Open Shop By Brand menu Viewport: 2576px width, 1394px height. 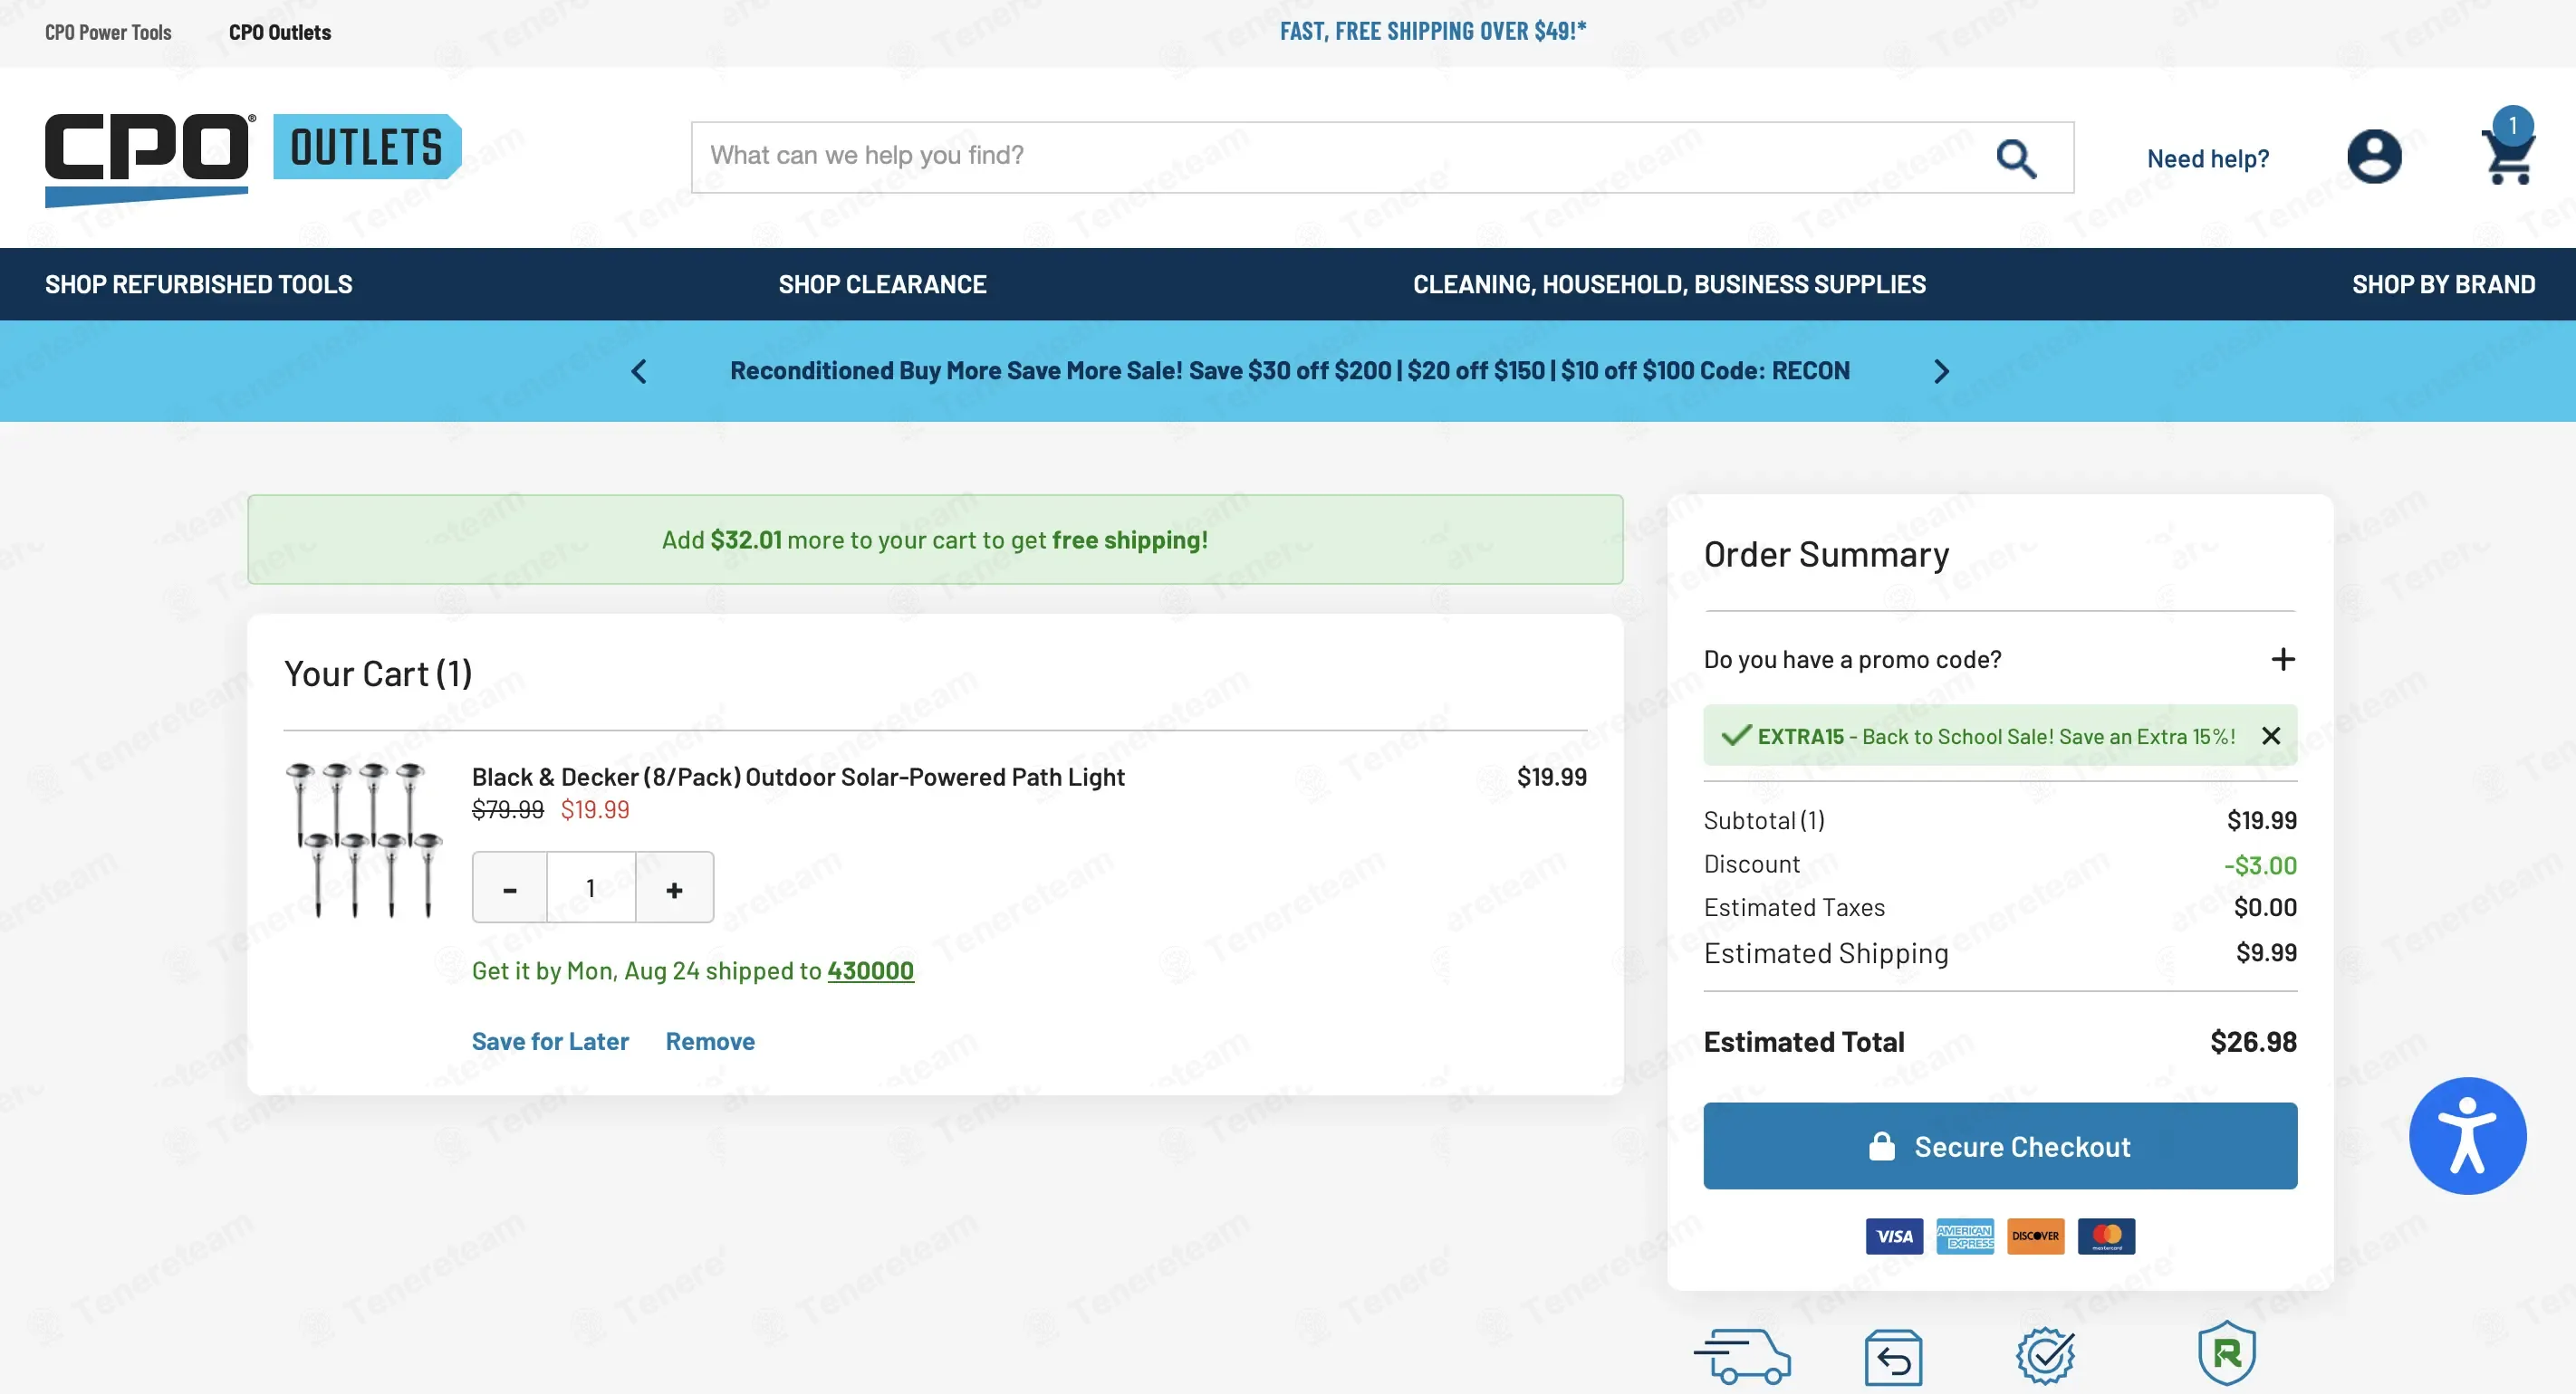(x=2443, y=285)
